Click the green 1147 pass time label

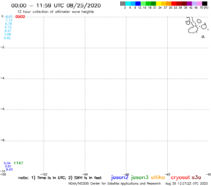click(x=19, y=163)
